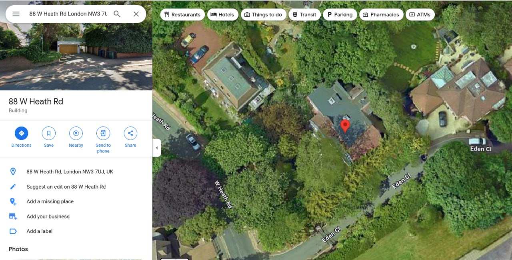
Task: Share this location icon
Action: point(130,133)
